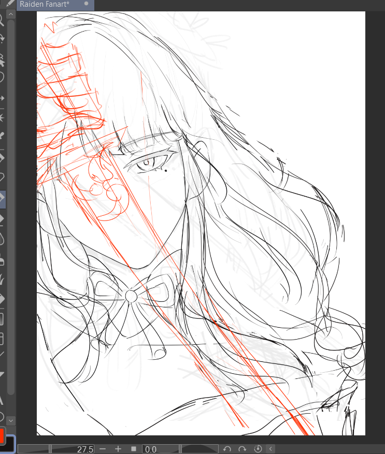Screen dimensions: 385x454
Task: Click the tool palette scroll-down arrow
Action: point(11,420)
